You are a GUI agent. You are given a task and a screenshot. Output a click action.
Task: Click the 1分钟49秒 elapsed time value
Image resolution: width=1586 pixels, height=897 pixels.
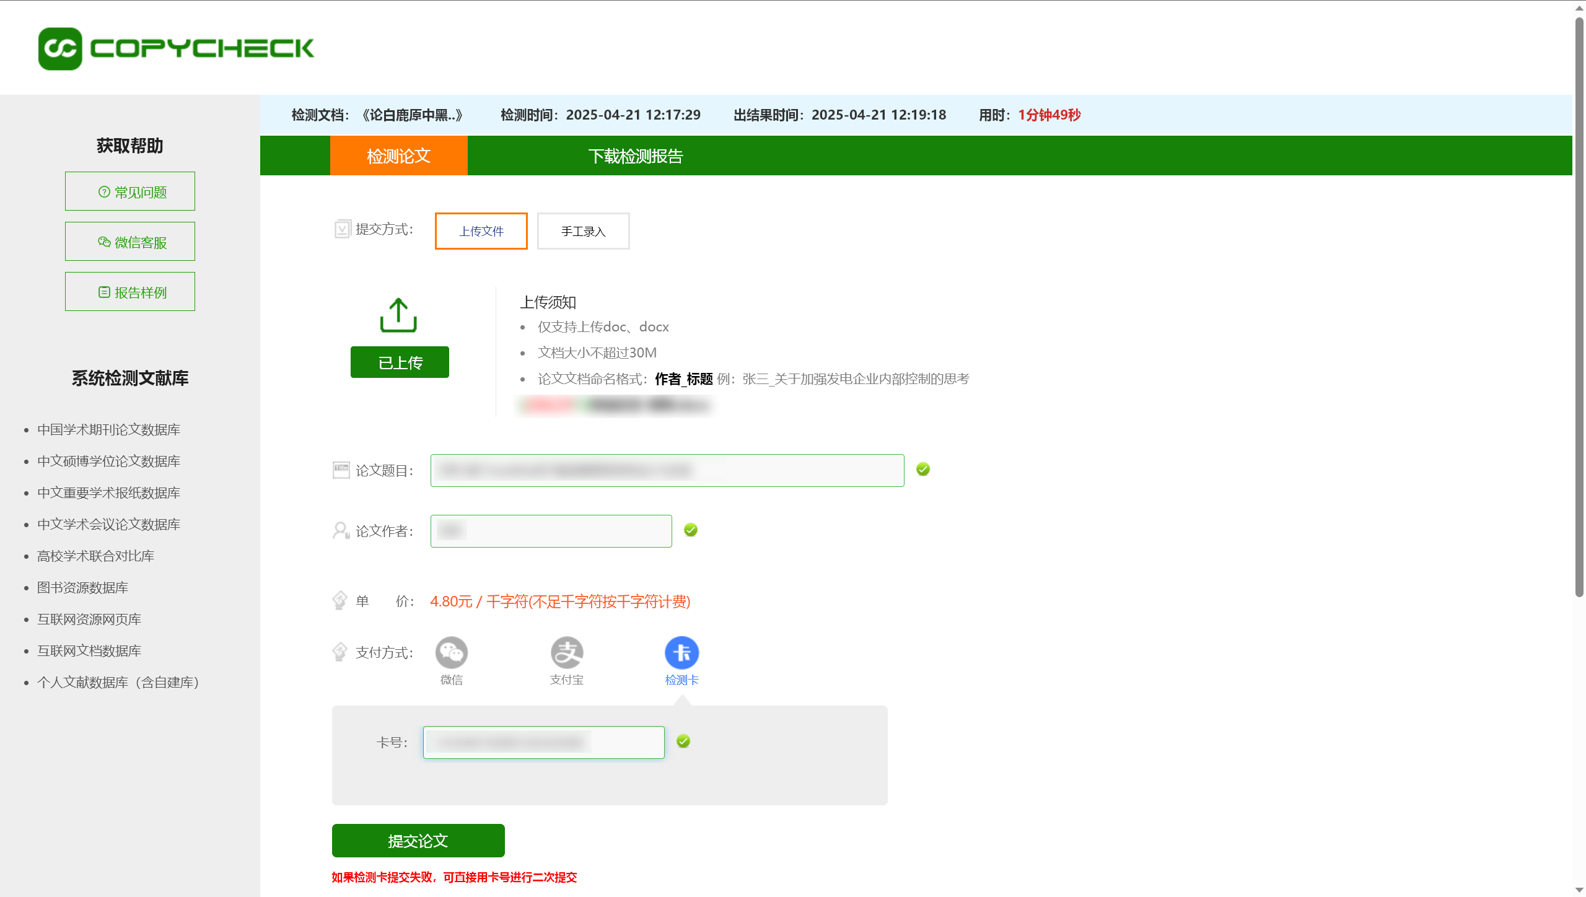(x=1049, y=115)
